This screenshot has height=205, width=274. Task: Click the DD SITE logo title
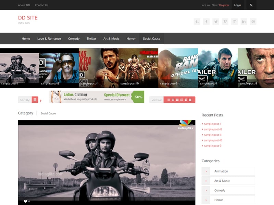(28, 18)
